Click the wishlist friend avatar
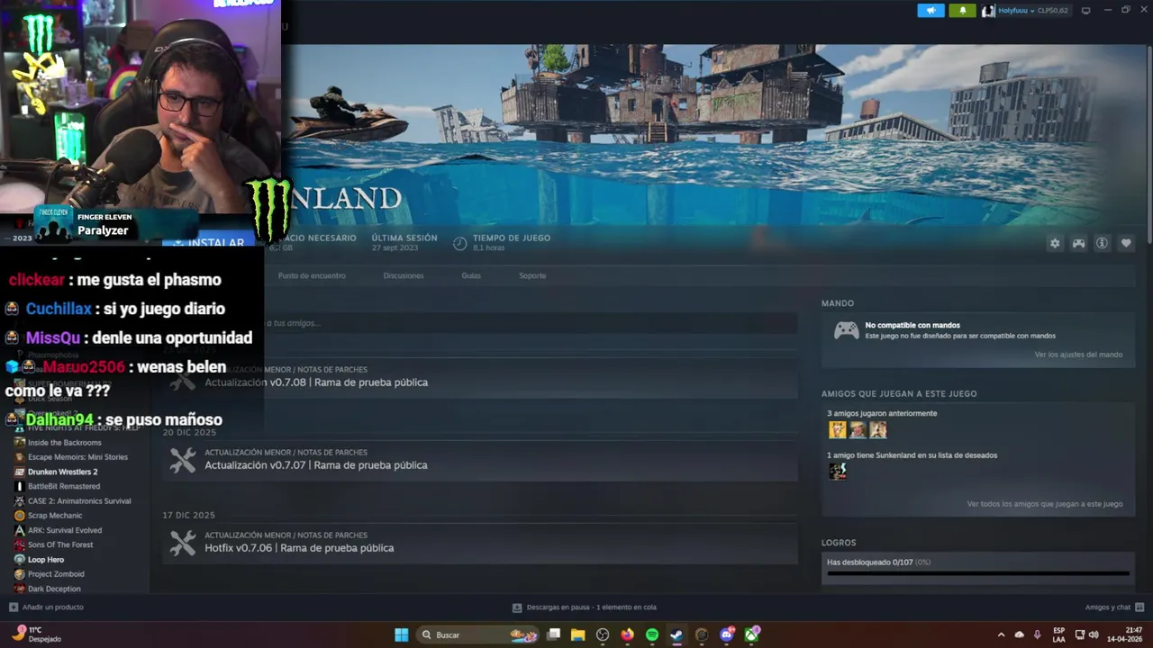 pos(838,472)
